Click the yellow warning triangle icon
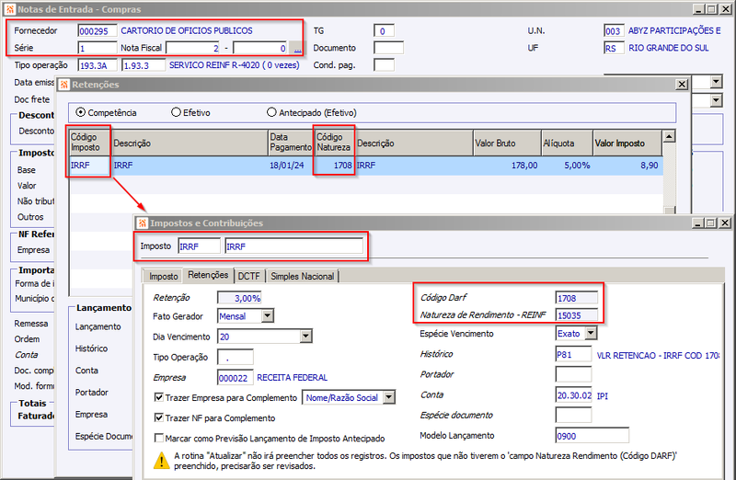 [162, 461]
